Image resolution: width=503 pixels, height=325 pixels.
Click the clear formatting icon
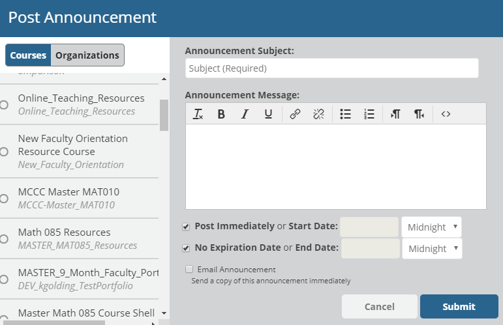[198, 114]
